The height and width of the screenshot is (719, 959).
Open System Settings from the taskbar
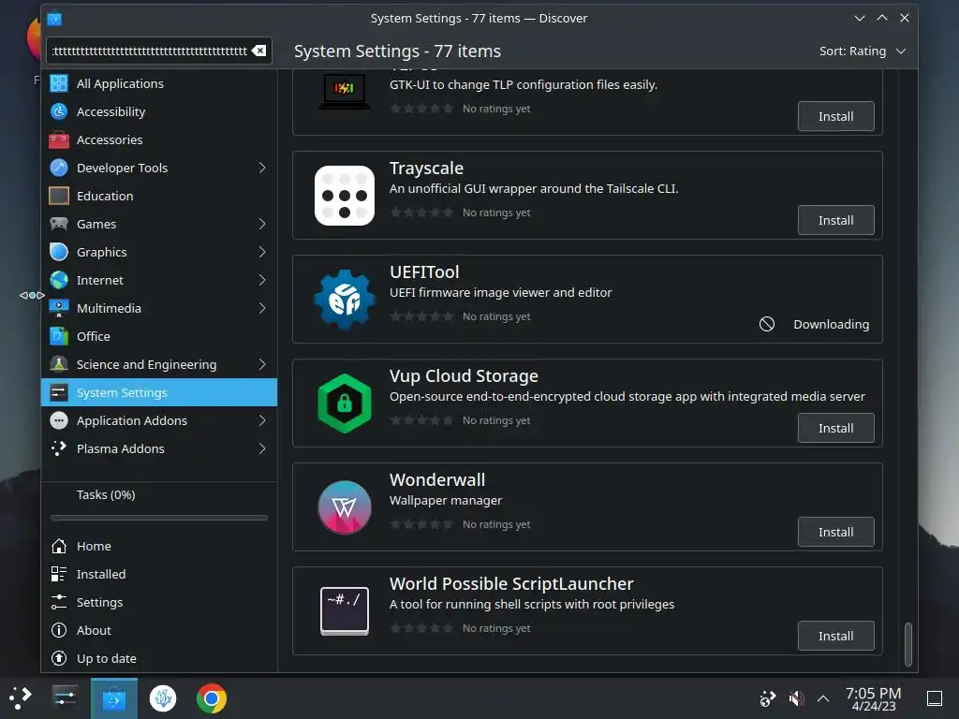tap(65, 697)
